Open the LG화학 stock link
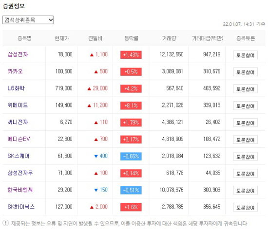This screenshot has height=229, width=268. (16, 88)
